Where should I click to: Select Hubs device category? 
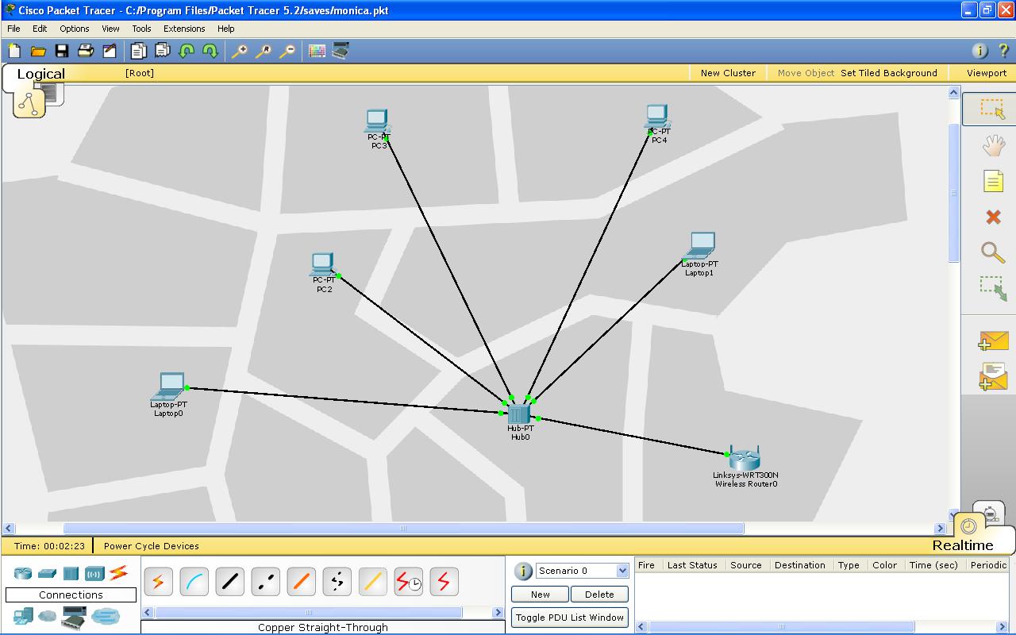[x=71, y=573]
